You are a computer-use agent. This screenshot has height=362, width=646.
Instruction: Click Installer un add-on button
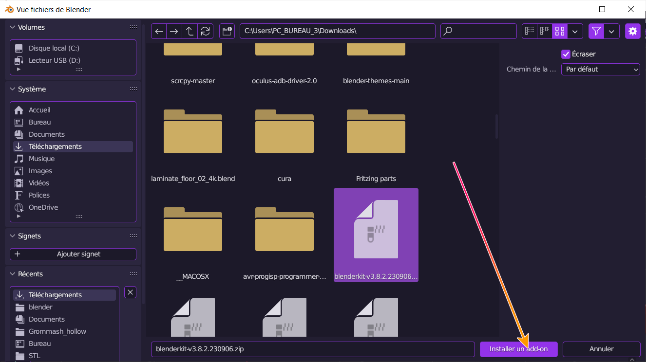pyautogui.click(x=519, y=349)
